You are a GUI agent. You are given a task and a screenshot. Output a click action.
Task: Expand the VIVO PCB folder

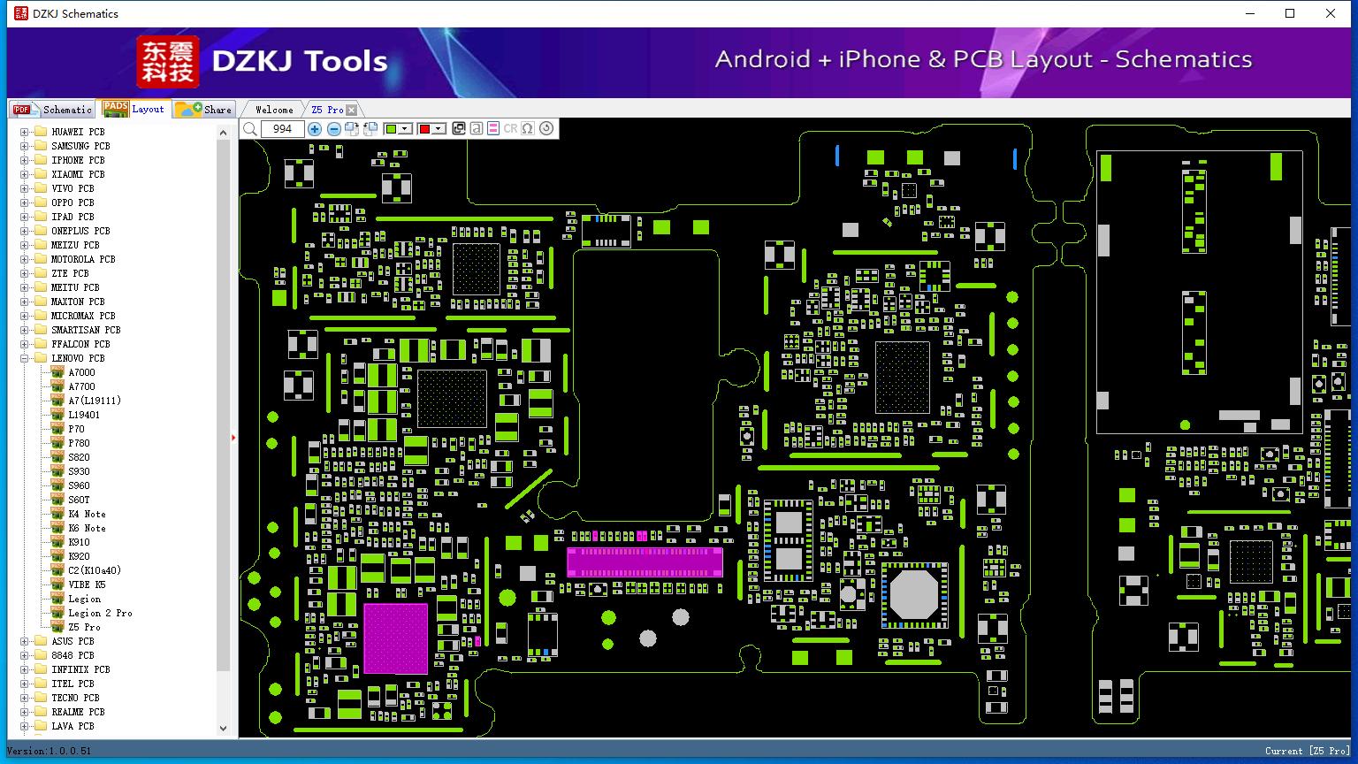pos(25,188)
